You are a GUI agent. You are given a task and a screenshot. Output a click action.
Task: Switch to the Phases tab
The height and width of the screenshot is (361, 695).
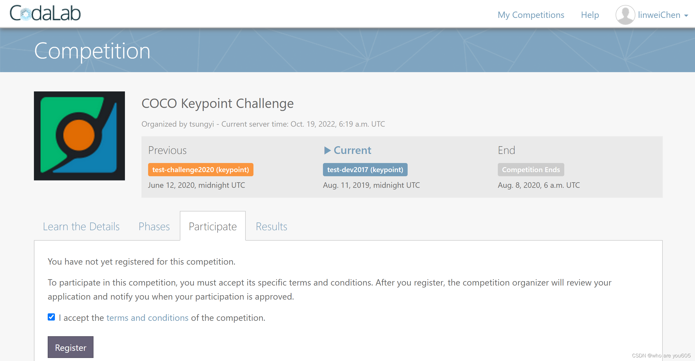(154, 226)
